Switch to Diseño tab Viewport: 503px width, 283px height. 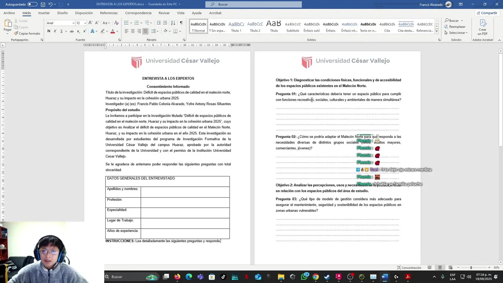pos(62,13)
